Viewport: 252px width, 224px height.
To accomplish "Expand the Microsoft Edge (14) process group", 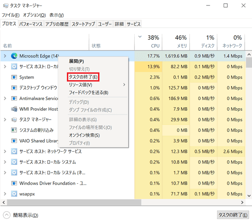I will click(5, 56).
